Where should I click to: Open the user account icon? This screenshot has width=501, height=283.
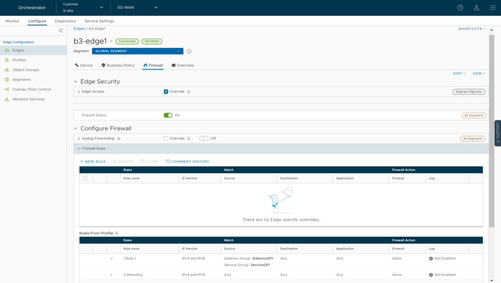pos(476,8)
